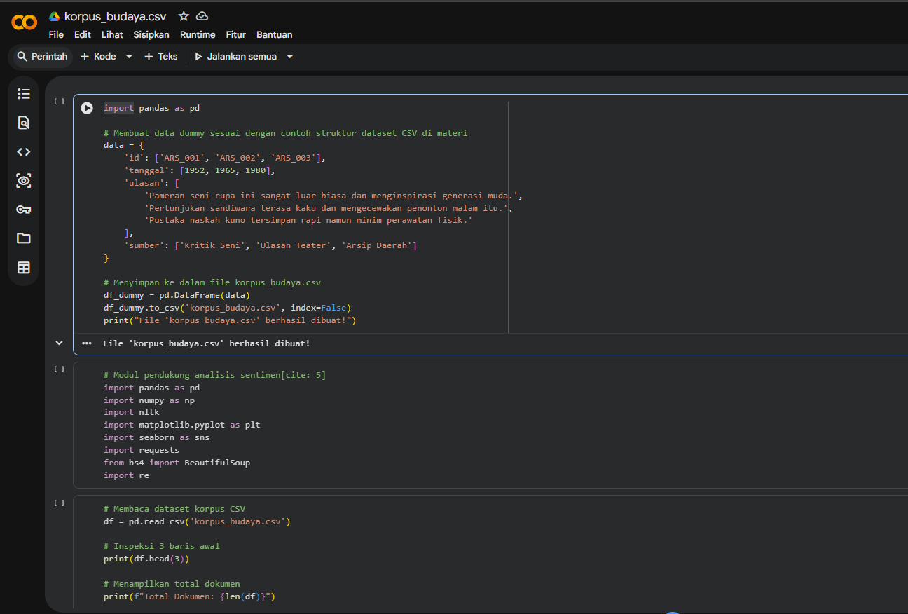Open the variables inspector sidebar panel

click(x=24, y=181)
